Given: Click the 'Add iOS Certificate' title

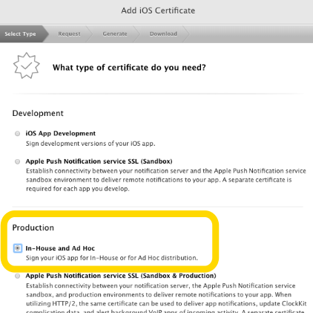Looking at the screenshot, I should coord(158,10).
